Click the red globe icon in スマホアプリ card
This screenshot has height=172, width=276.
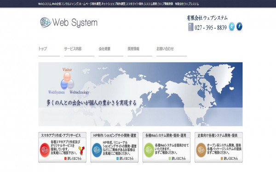(45, 150)
